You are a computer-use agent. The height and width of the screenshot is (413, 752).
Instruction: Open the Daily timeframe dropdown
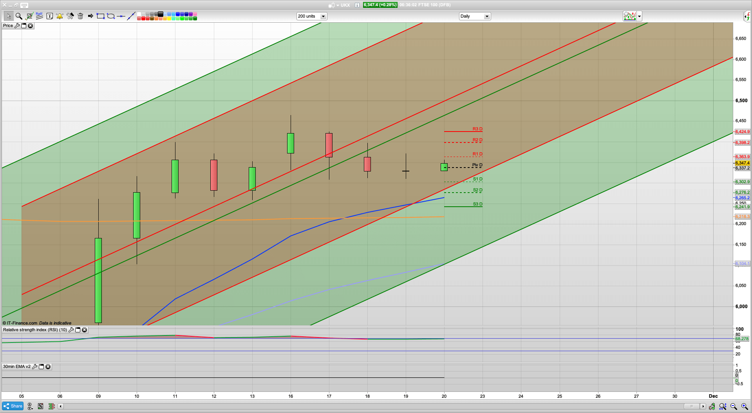point(486,16)
